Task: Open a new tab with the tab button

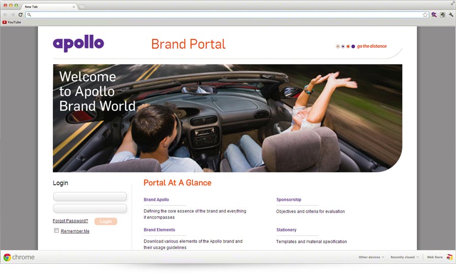Action: coord(82,7)
